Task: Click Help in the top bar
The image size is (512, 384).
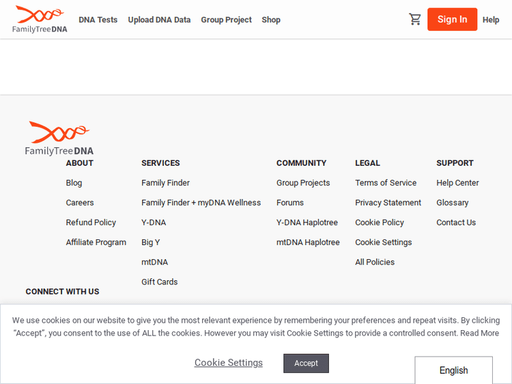Action: [491, 20]
